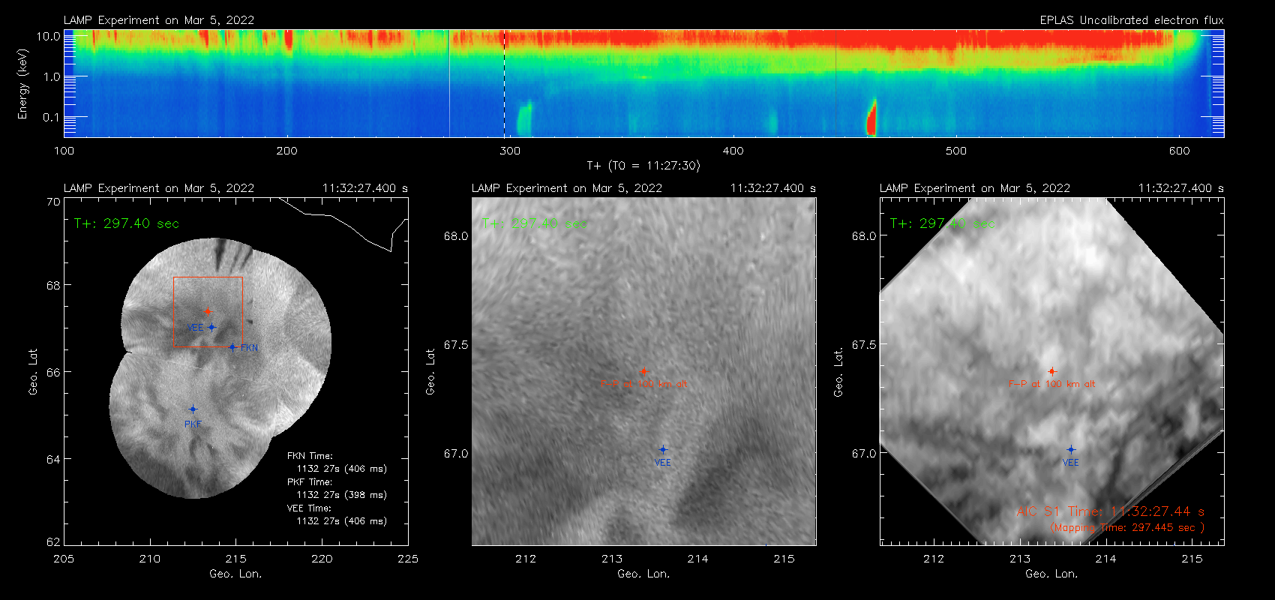The image size is (1275, 600).
Task: Click the 'F-P at 100 km alt' label in the right panel
Action: (1051, 384)
